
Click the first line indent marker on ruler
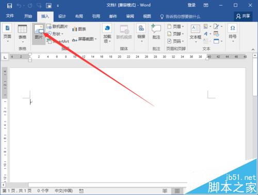30,54
